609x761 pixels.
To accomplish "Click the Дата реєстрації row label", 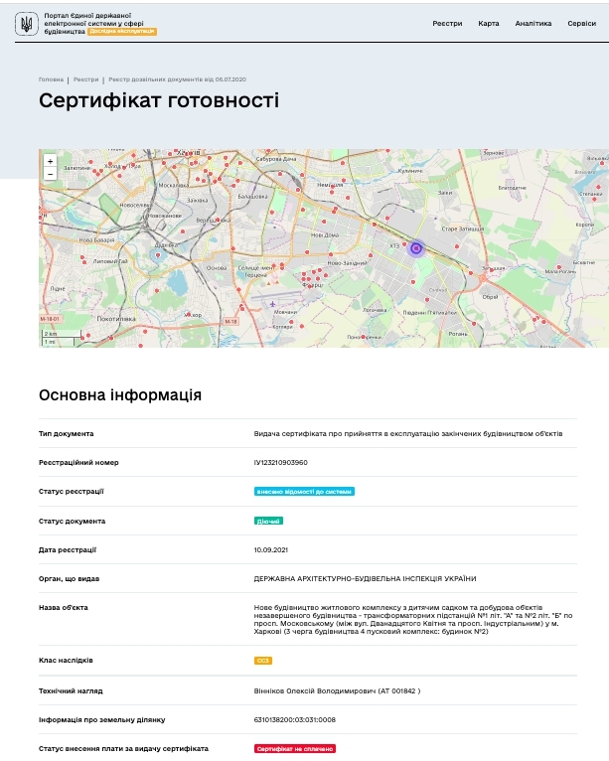I will (x=68, y=549).
